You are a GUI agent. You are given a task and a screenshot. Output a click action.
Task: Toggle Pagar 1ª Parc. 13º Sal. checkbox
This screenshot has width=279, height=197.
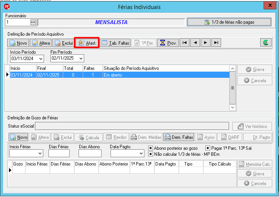pos(208,148)
